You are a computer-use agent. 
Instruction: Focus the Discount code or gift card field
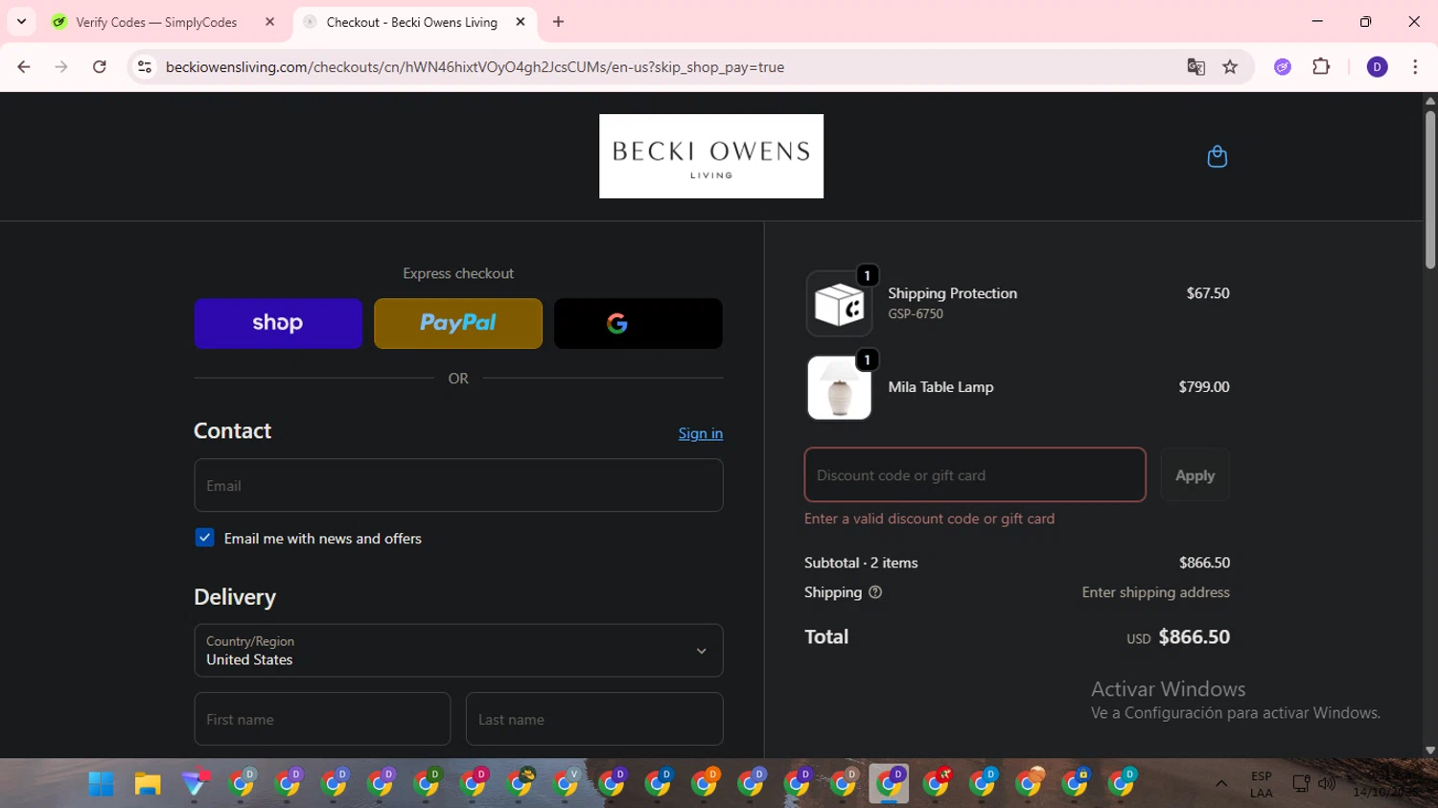975,474
